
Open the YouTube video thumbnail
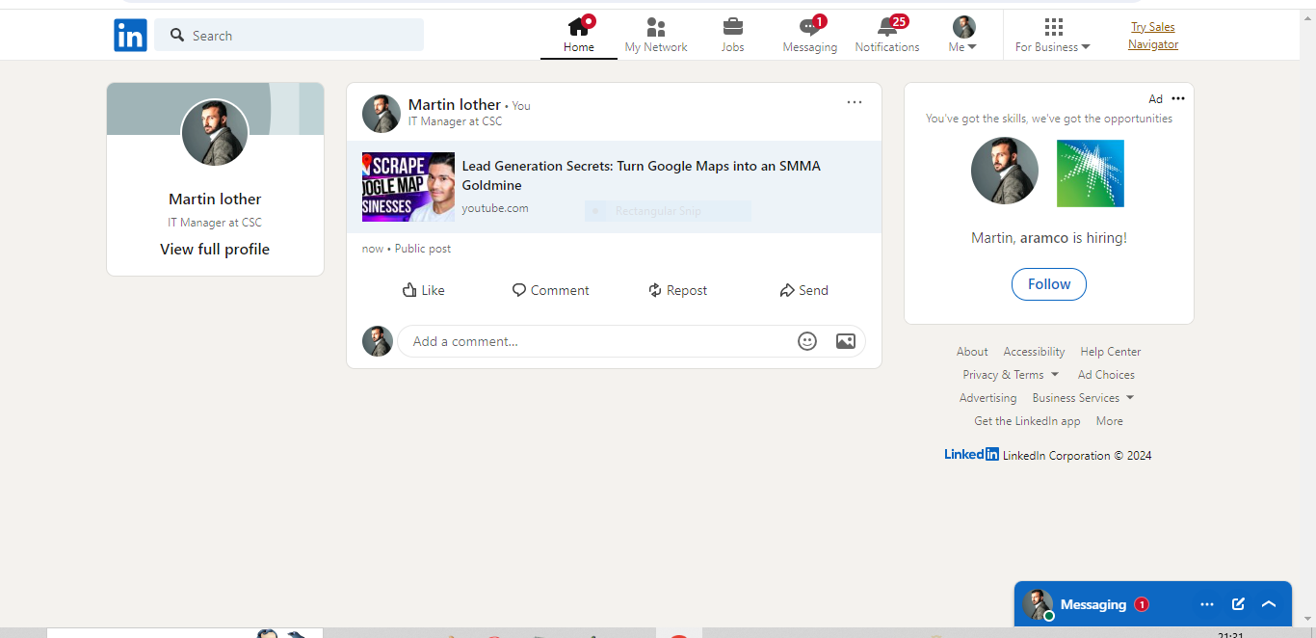click(408, 187)
